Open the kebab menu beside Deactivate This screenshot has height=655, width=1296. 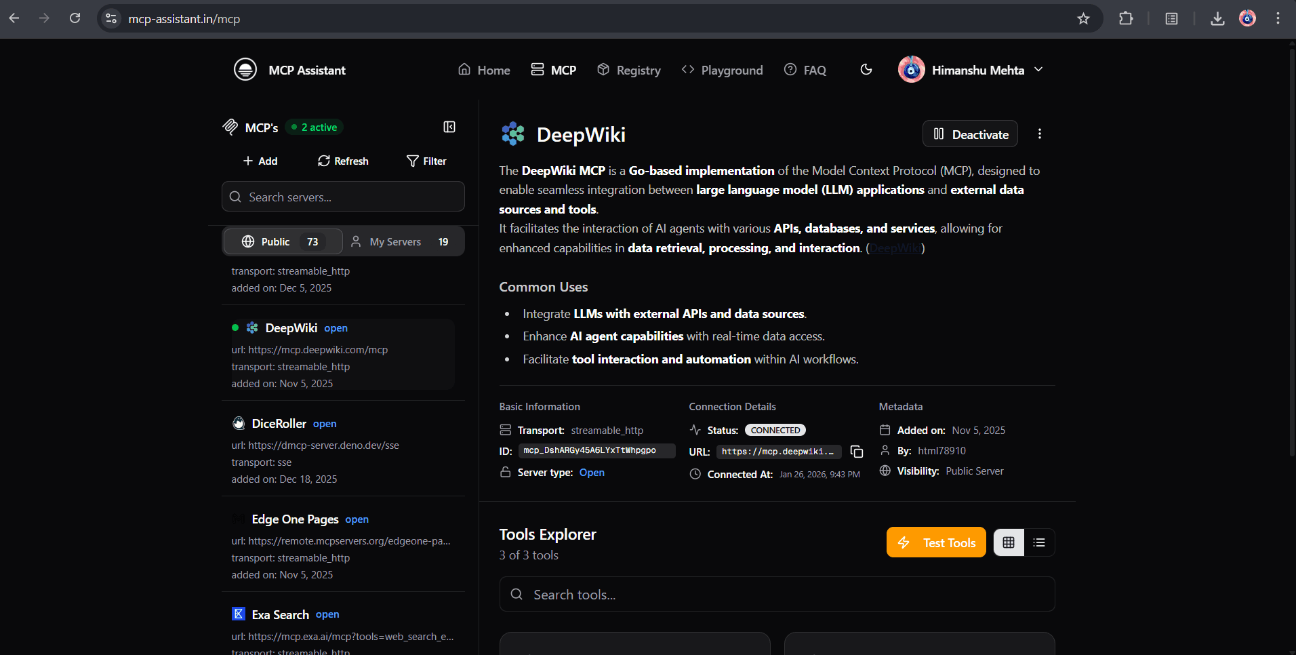1040,134
